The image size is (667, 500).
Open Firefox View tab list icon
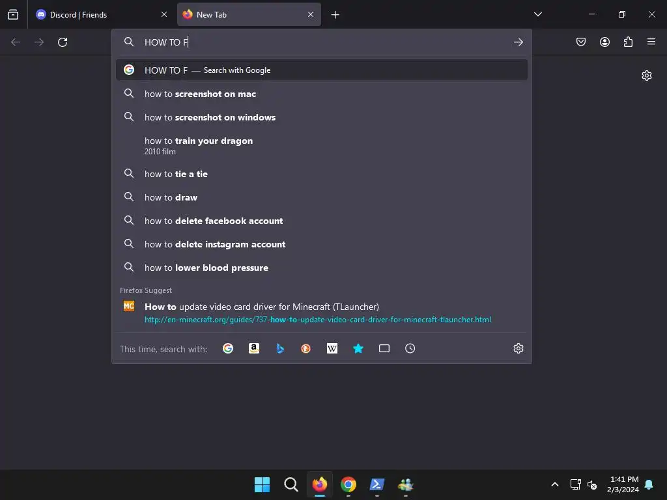pos(13,14)
